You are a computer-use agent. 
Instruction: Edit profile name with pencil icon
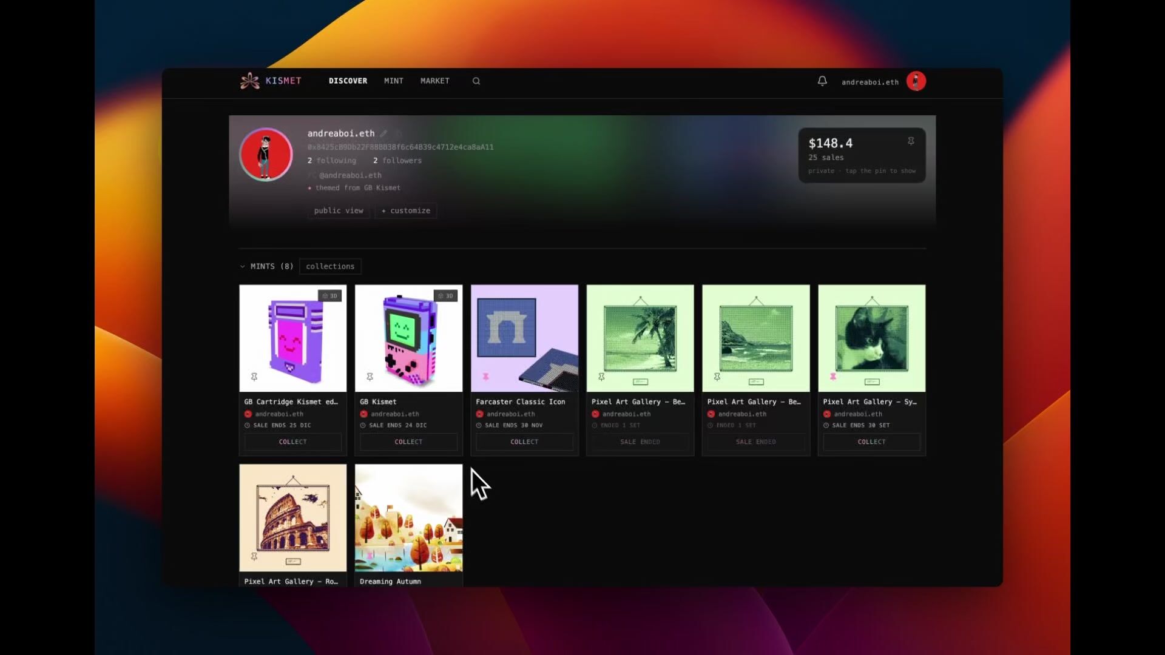[383, 133]
